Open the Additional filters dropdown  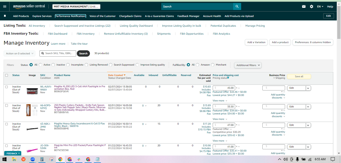click(248, 65)
